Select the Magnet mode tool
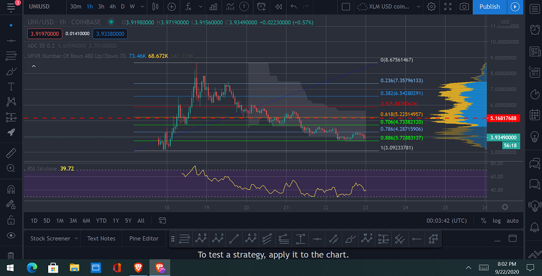 [11, 189]
